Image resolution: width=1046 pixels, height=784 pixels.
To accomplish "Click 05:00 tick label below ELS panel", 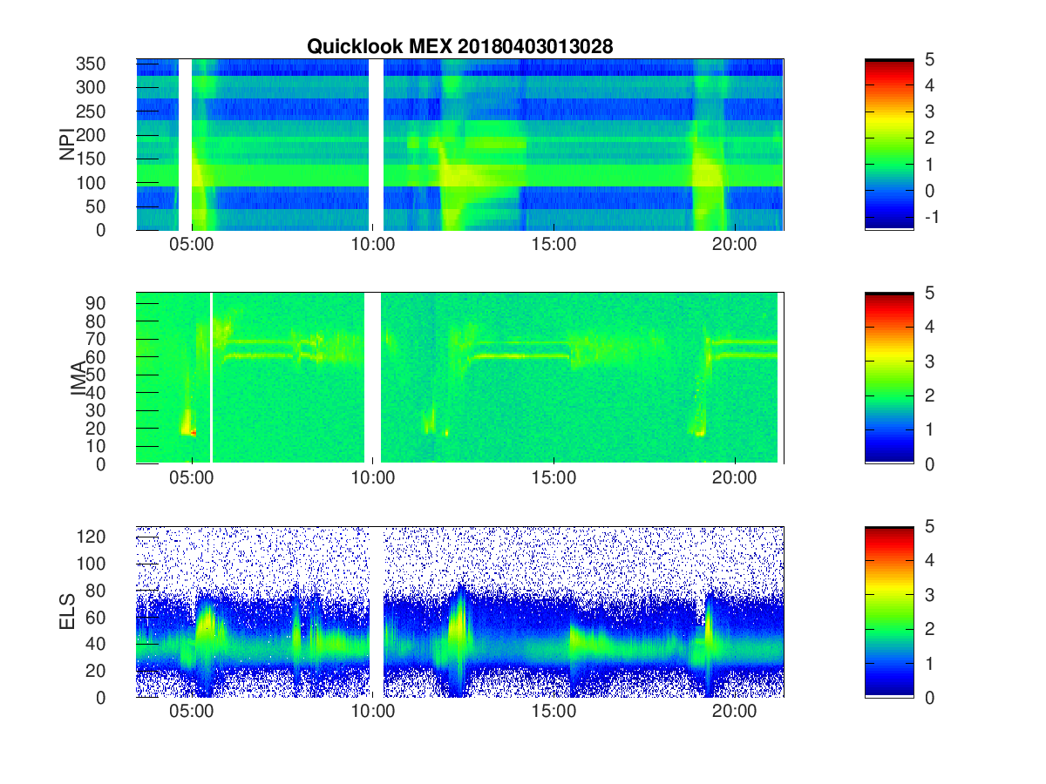I will coord(192,712).
